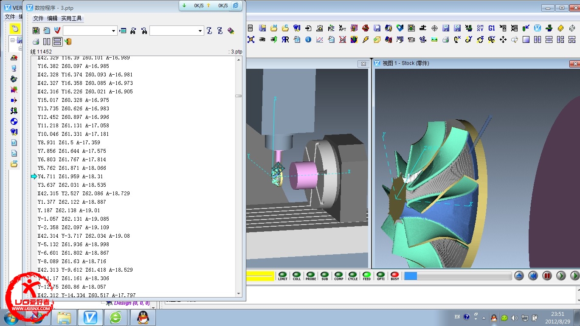Click the close door icon in NC program window
Viewport: 580px width, 326px height.
click(68, 42)
